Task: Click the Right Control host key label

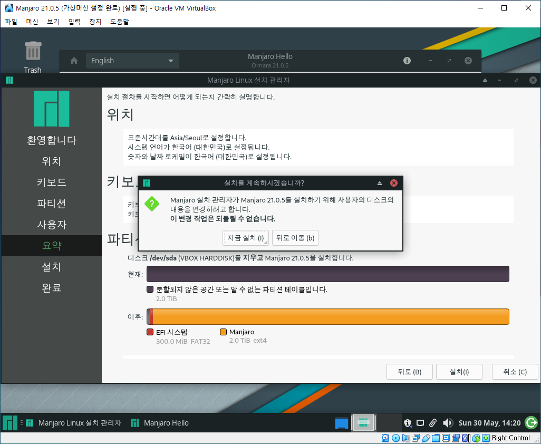Action: [x=510, y=438]
